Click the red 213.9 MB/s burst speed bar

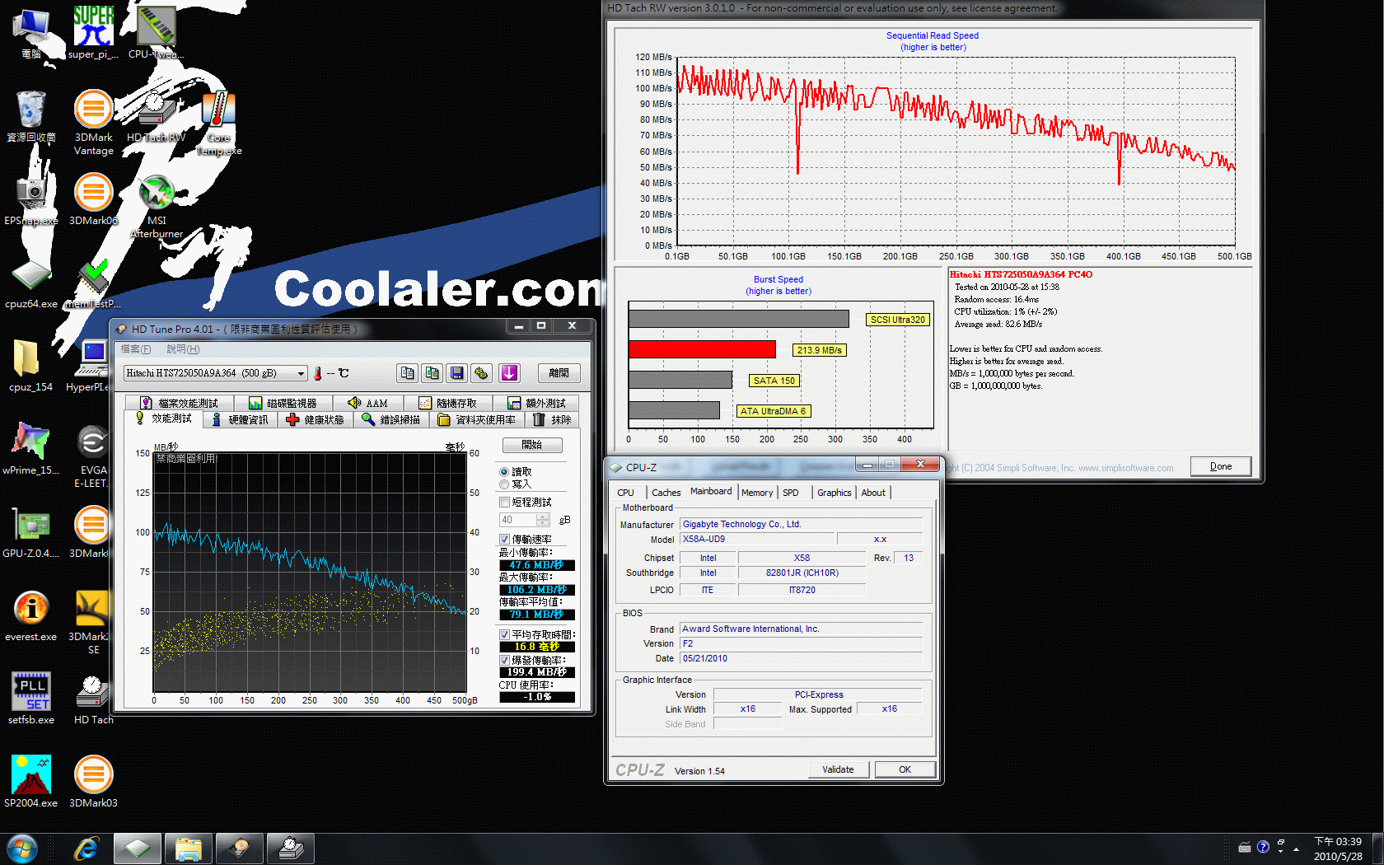(702, 349)
